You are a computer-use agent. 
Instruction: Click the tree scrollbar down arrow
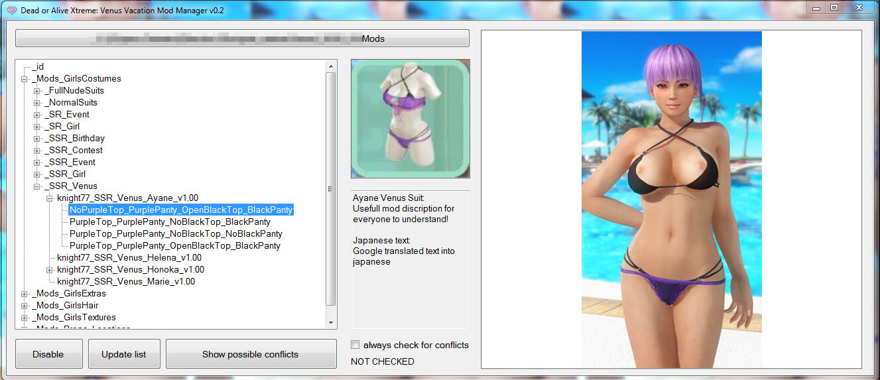(x=331, y=323)
